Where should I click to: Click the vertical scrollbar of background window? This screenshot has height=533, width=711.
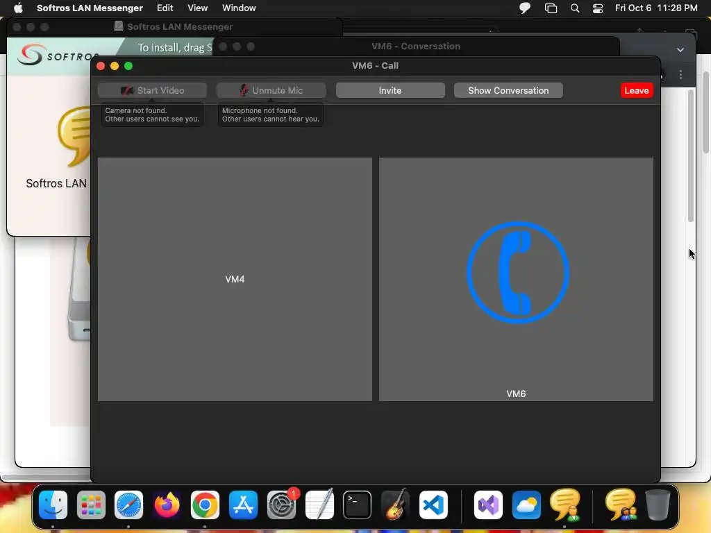[x=691, y=155]
